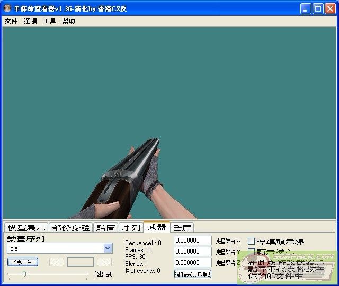Open the 幫助 menu
Screen dimensions: 339x286
pyautogui.click(x=68, y=21)
